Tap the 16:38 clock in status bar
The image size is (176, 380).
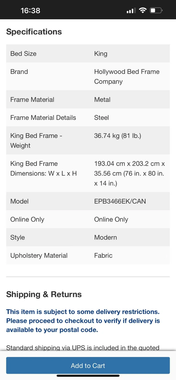coord(30,11)
